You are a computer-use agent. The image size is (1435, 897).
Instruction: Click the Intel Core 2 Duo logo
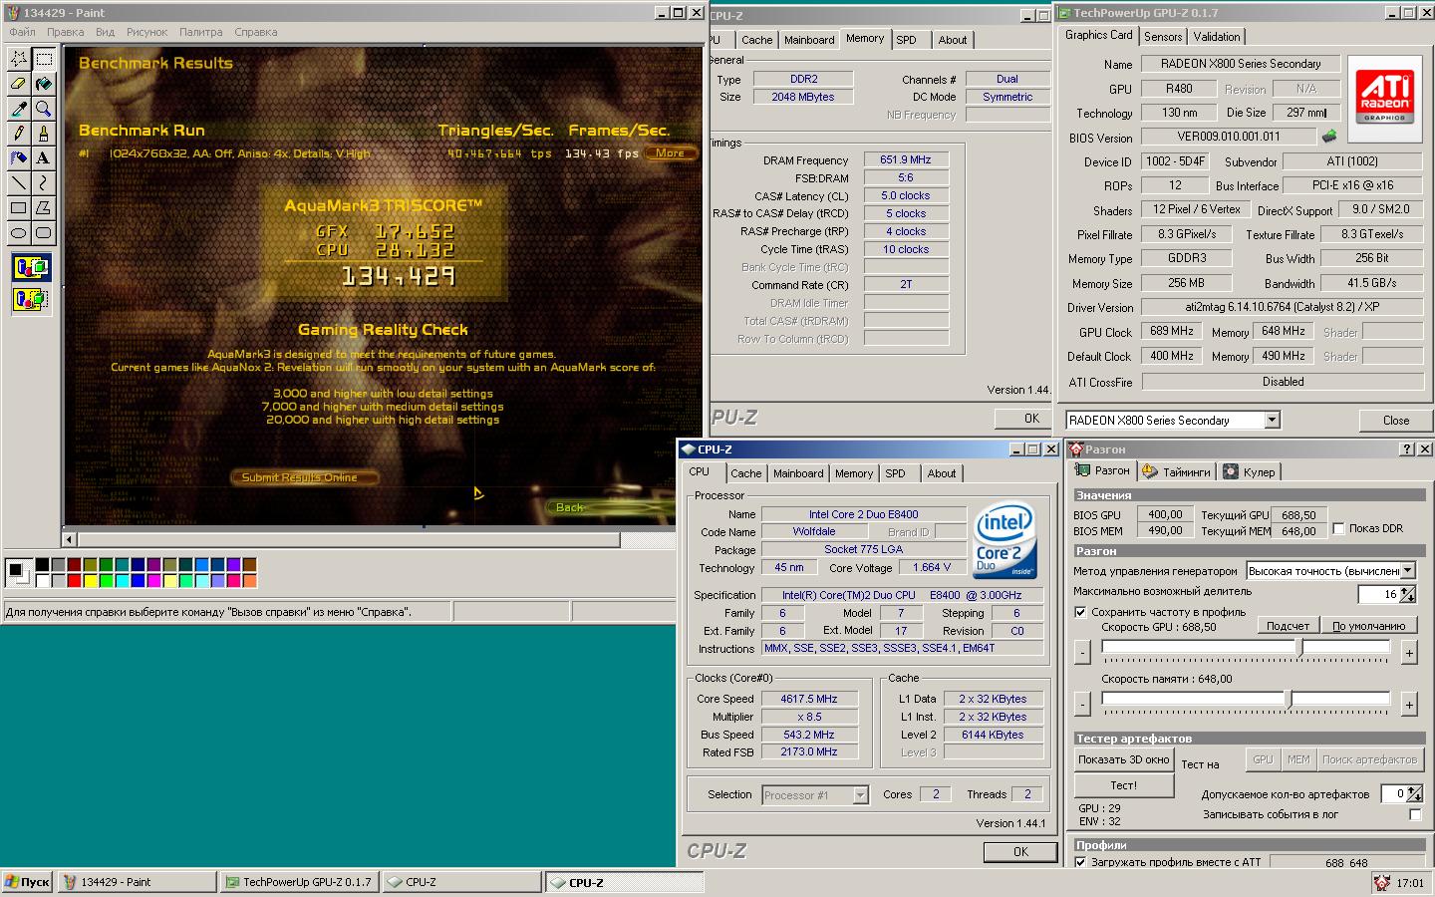pyautogui.click(x=1005, y=541)
